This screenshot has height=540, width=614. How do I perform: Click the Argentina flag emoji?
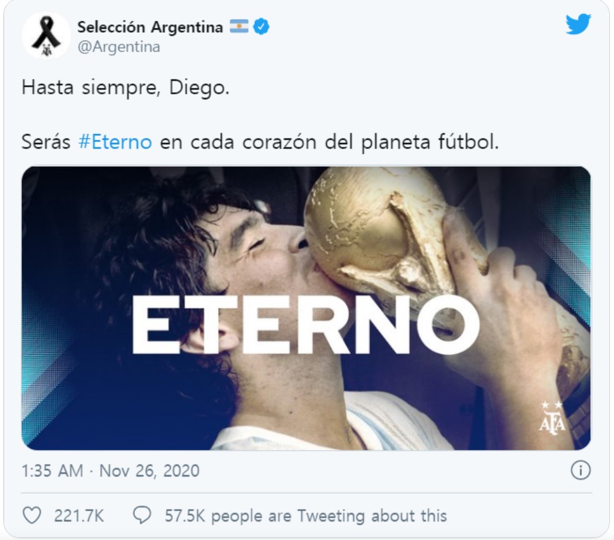pyautogui.click(x=239, y=26)
